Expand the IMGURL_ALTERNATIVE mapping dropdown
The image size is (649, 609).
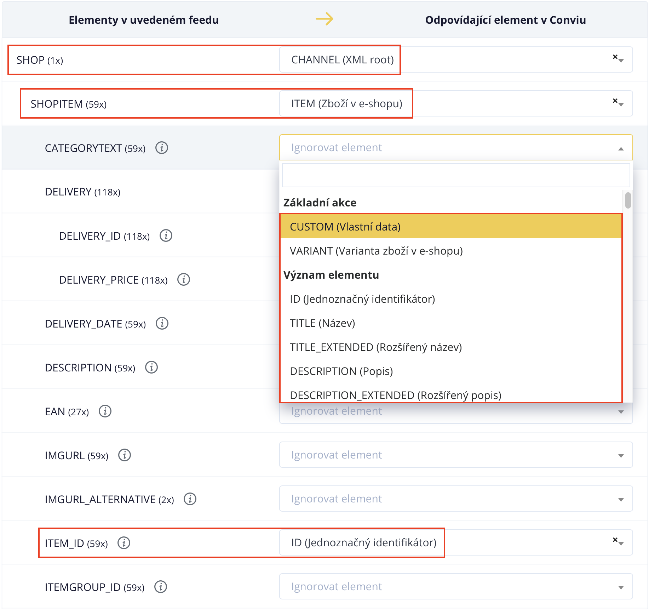click(x=456, y=499)
